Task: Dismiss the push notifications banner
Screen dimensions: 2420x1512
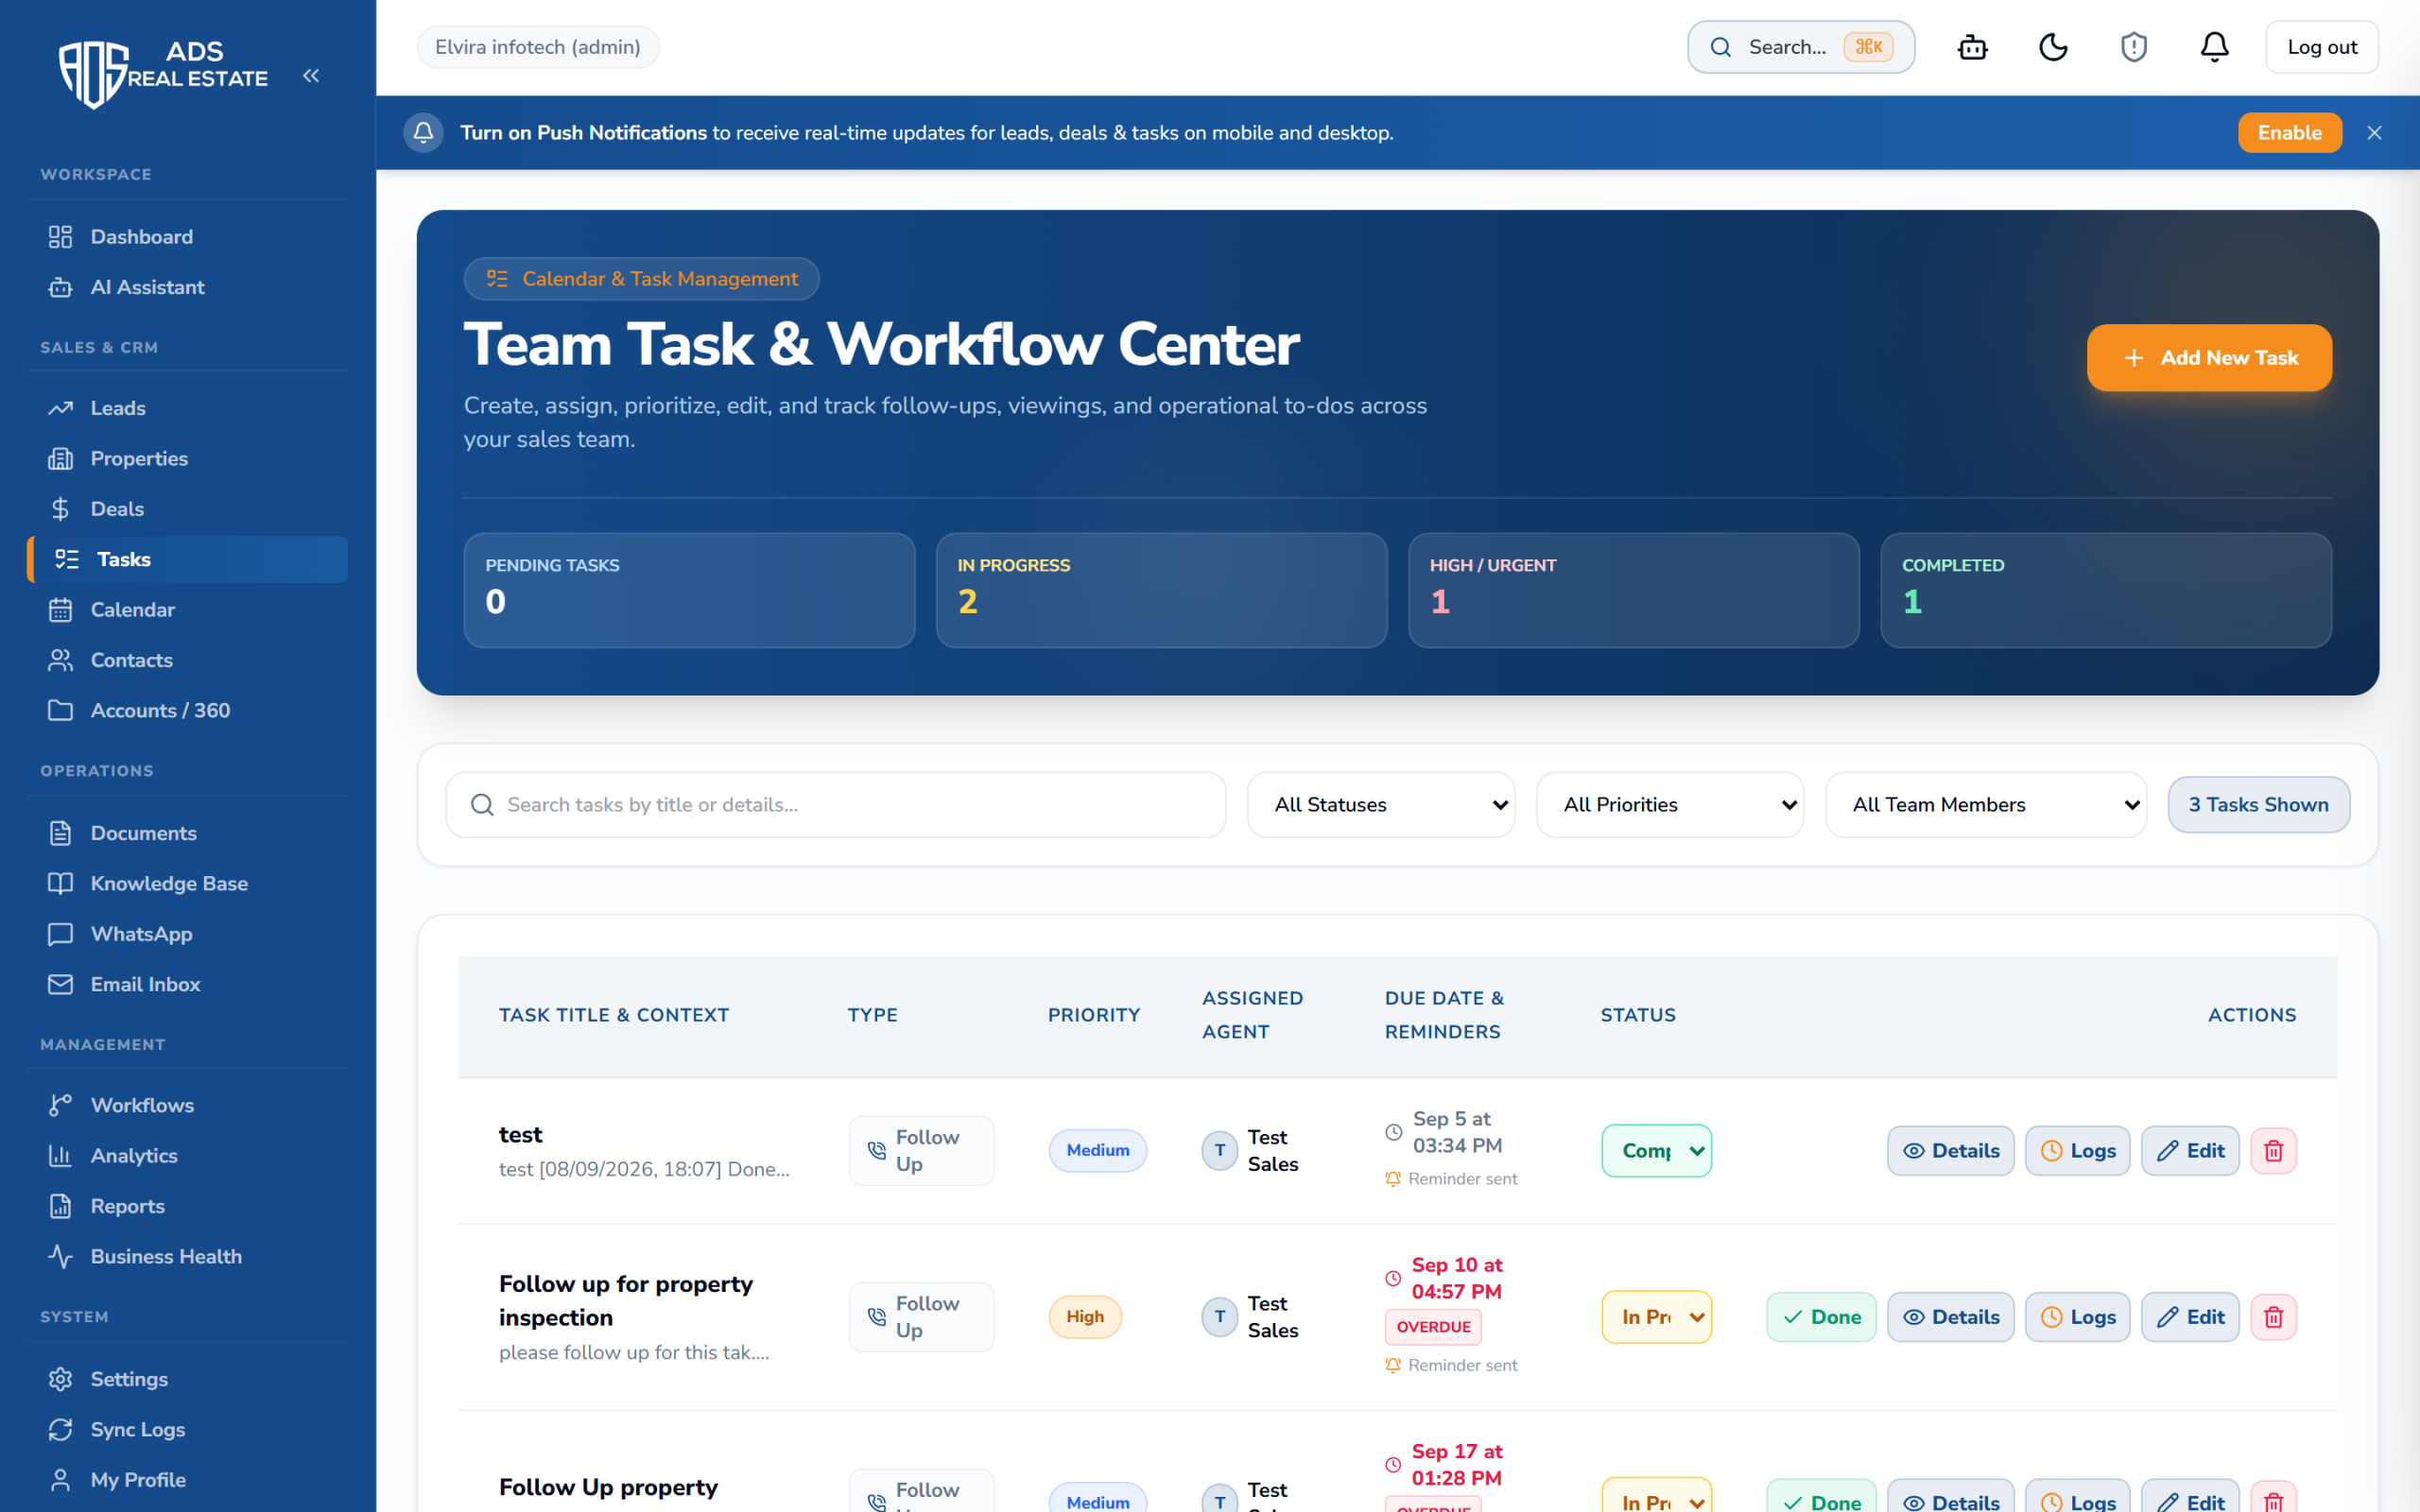Action: point(2374,133)
